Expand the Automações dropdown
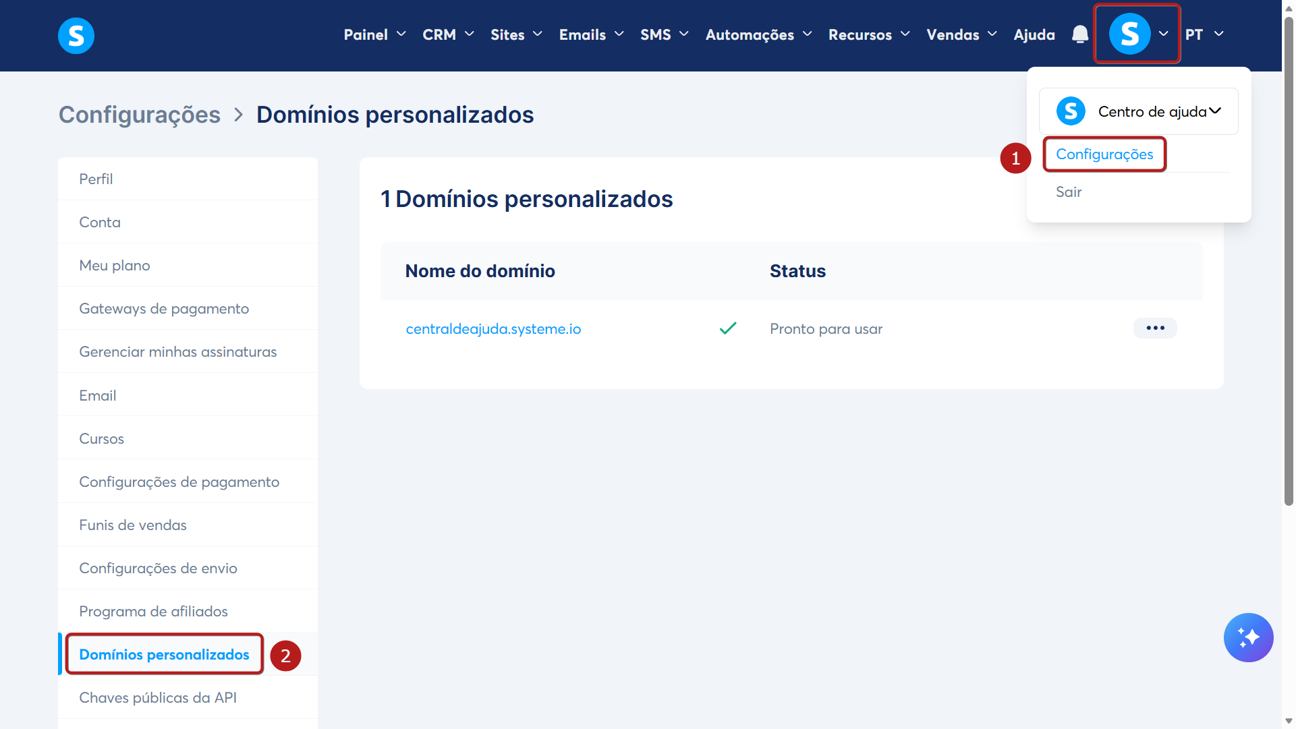Image resolution: width=1296 pixels, height=729 pixels. pyautogui.click(x=758, y=34)
